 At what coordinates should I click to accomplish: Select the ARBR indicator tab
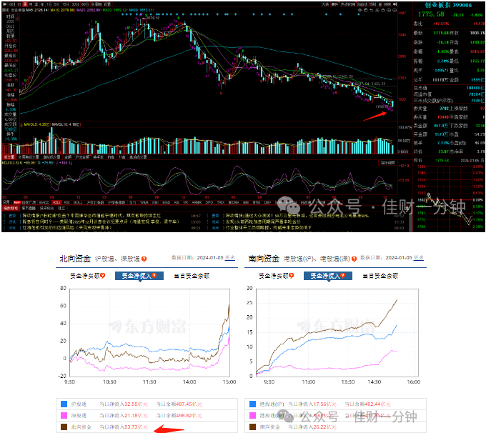[x=197, y=202]
